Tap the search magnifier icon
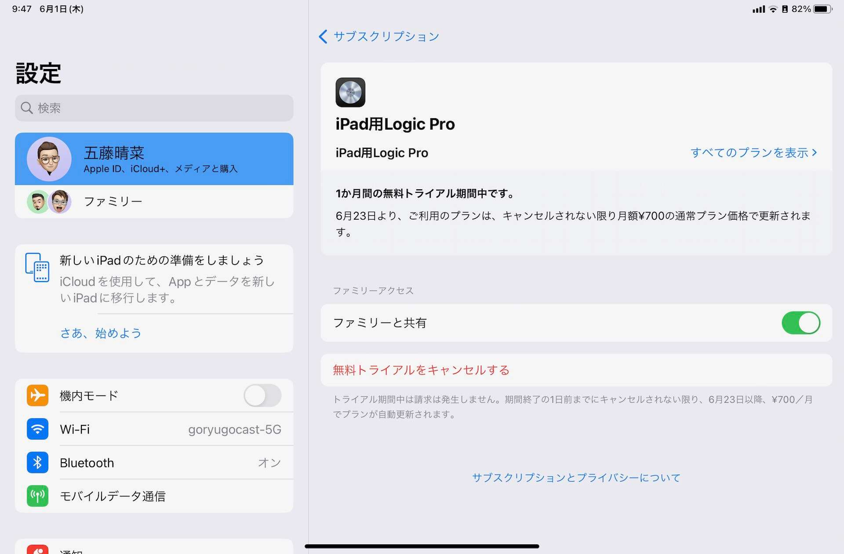Image resolution: width=844 pixels, height=554 pixels. (x=27, y=108)
